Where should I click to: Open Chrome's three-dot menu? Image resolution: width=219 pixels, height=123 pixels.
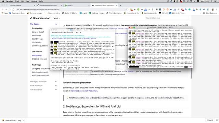coord(217,10)
